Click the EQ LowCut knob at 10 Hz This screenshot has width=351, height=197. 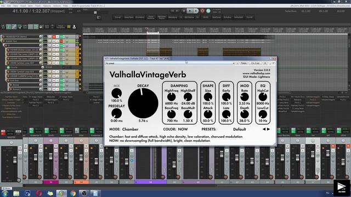(x=263, y=114)
